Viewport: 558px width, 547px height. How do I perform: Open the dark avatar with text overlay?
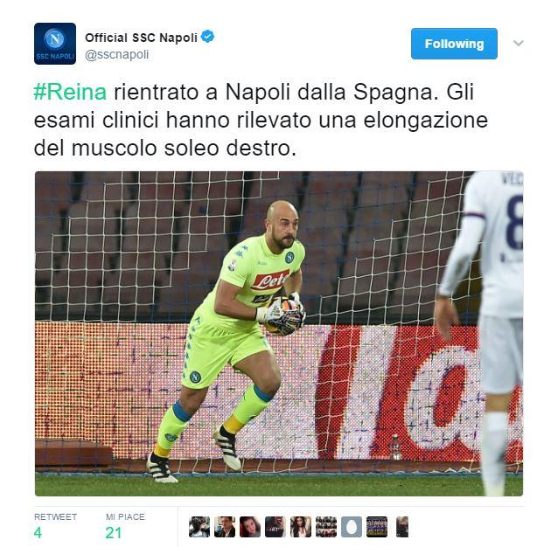pos(276,527)
